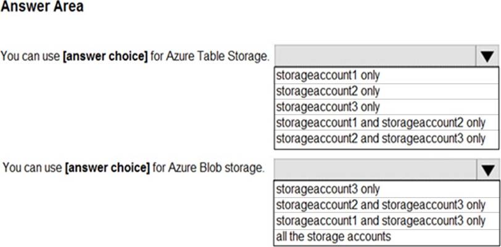Pick "storageaccount3 only" in Table Storage list
This screenshot has height=247, width=501.
click(x=328, y=107)
